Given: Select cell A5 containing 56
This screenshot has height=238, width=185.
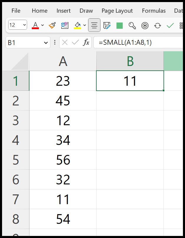Looking at the screenshot, I should click(62, 160).
